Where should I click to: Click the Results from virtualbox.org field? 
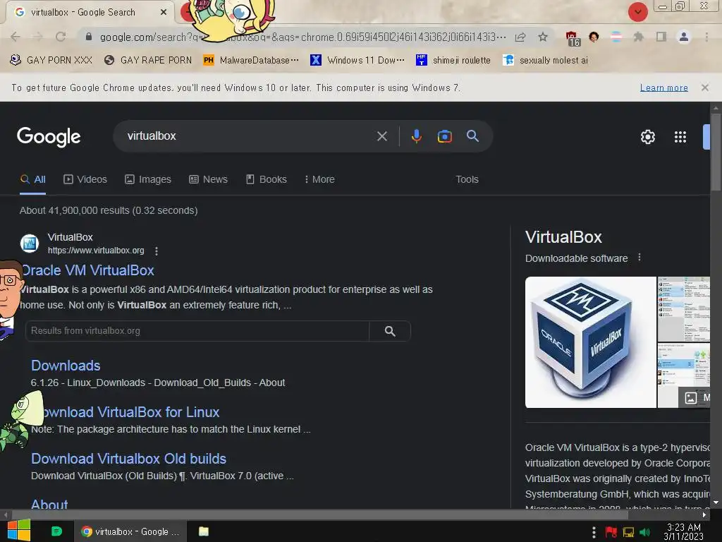point(197,331)
